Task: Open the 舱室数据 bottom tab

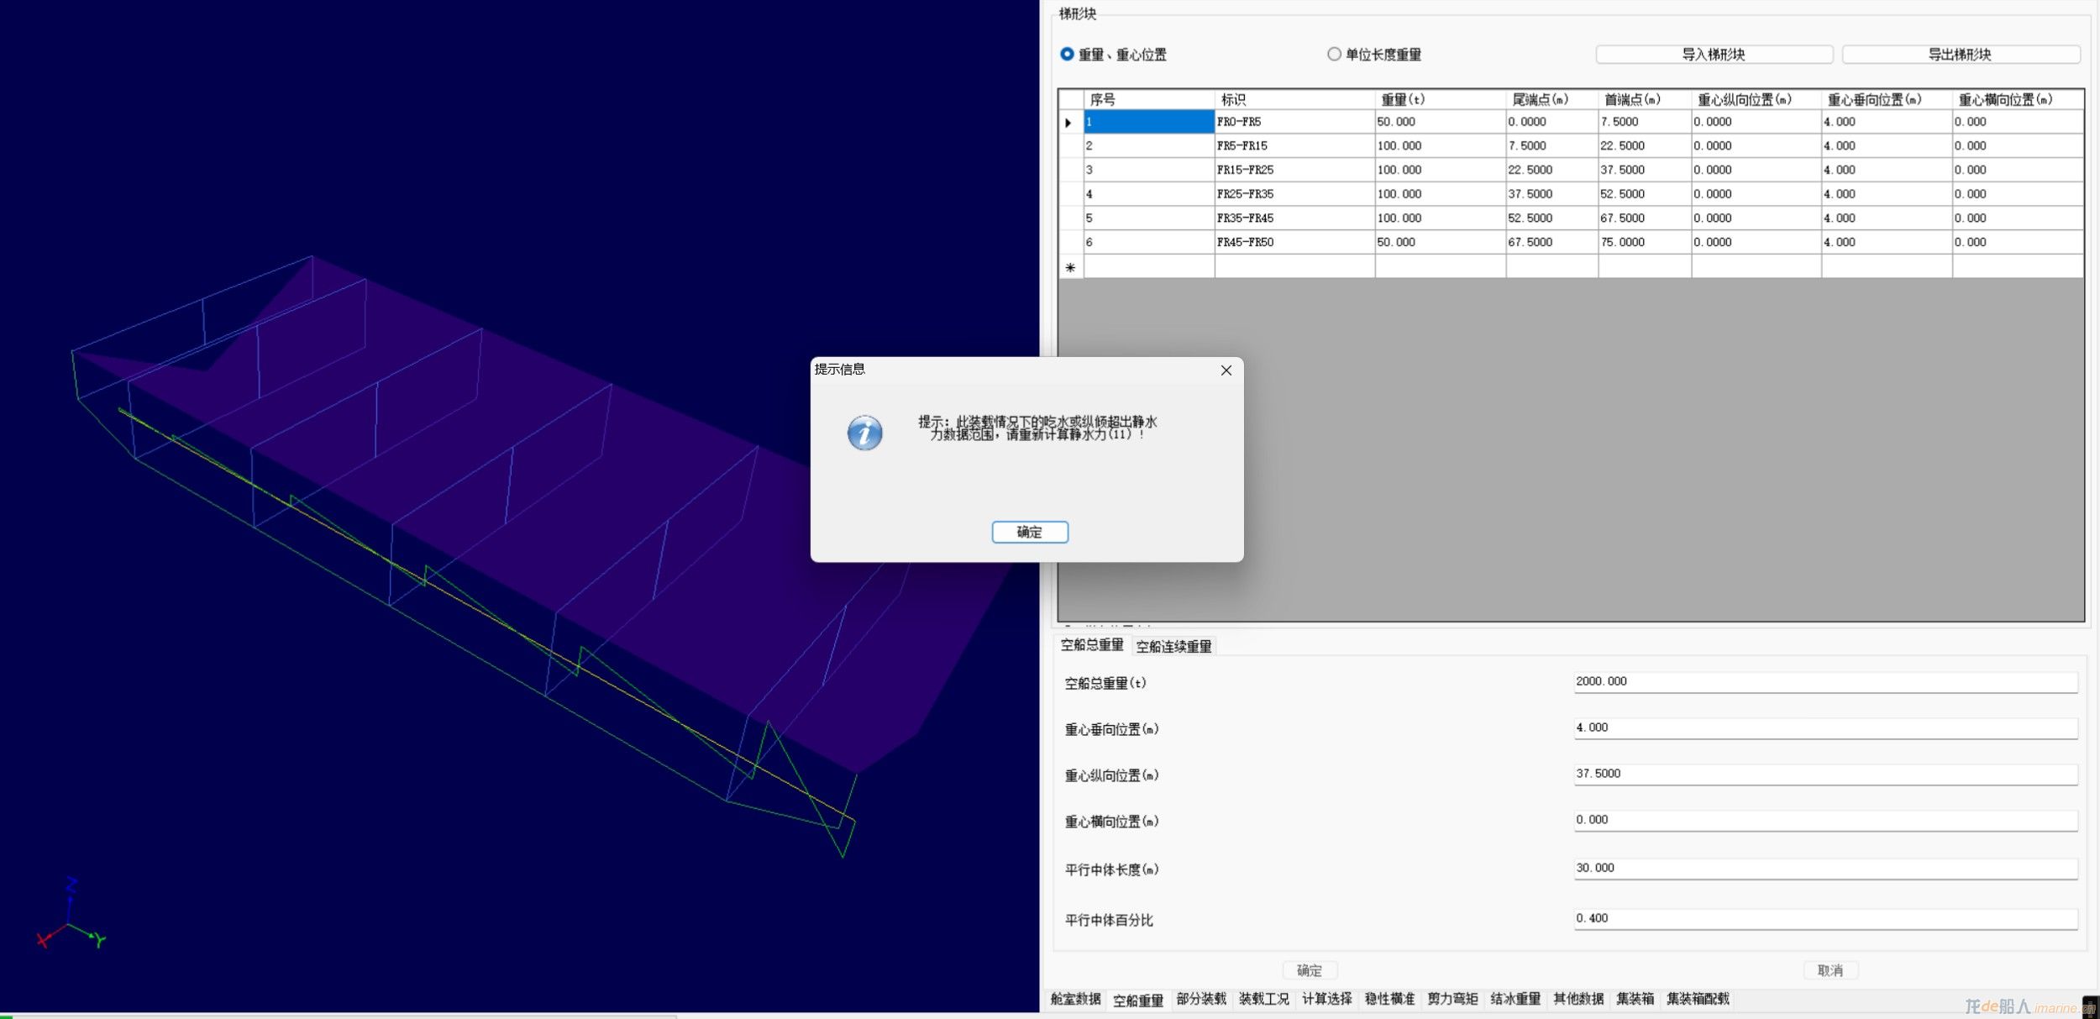Action: pyautogui.click(x=1075, y=999)
